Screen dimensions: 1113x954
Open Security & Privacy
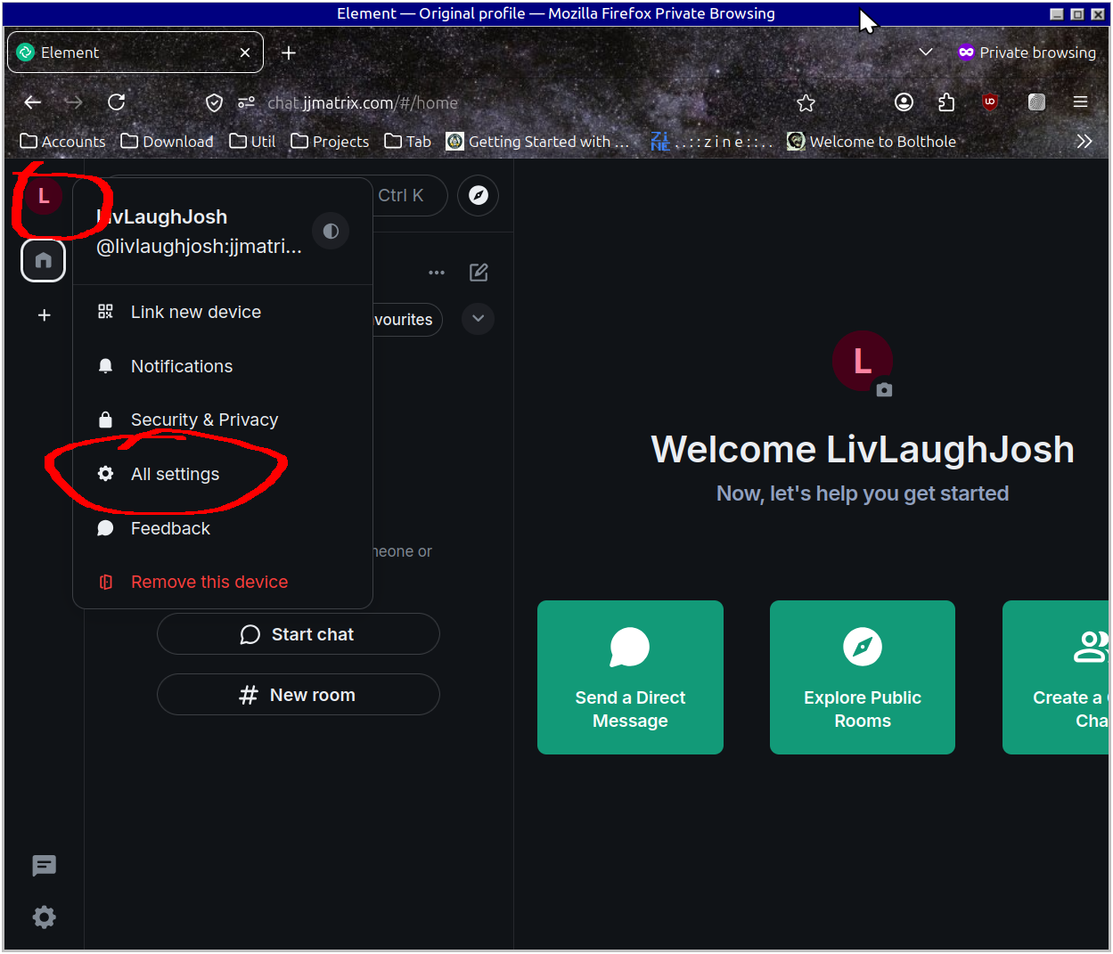pyautogui.click(x=223, y=420)
